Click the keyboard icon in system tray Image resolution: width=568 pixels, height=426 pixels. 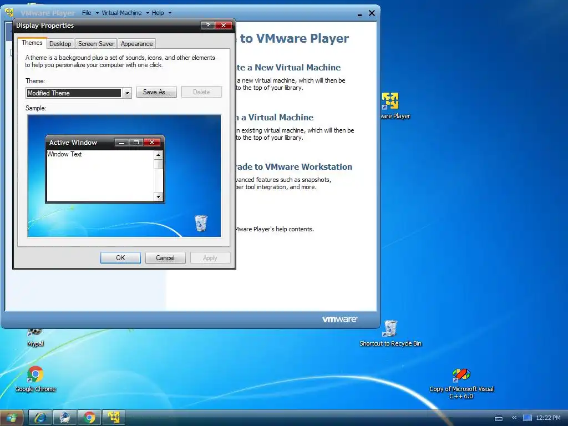pyautogui.click(x=499, y=418)
